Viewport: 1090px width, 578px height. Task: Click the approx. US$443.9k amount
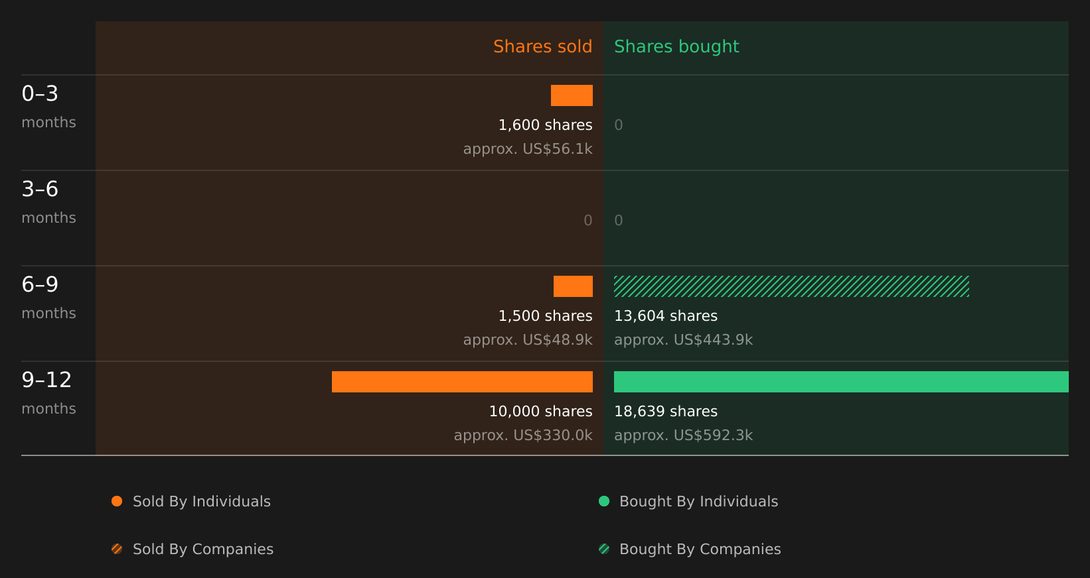[x=684, y=339]
